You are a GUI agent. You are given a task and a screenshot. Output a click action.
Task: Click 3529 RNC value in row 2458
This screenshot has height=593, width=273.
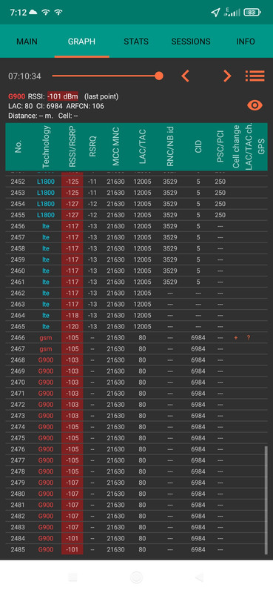click(x=170, y=248)
